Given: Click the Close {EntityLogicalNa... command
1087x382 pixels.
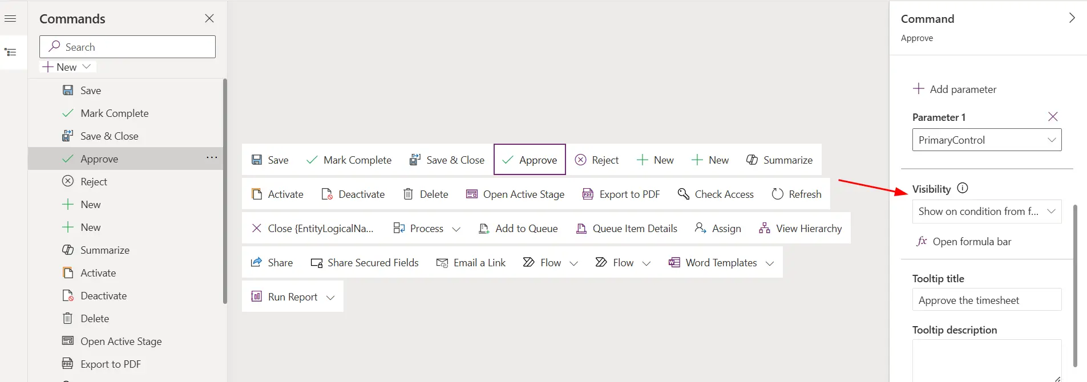Looking at the screenshot, I should (x=313, y=228).
